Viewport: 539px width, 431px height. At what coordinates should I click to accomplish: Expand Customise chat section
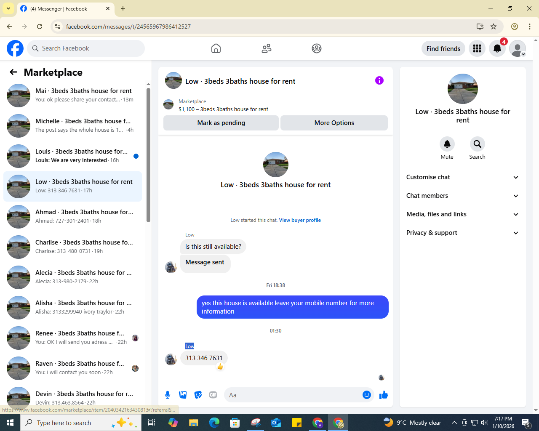coord(463,177)
